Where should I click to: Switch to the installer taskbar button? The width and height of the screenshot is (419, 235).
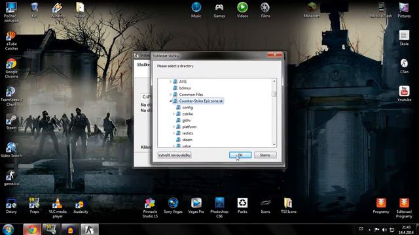(90, 229)
